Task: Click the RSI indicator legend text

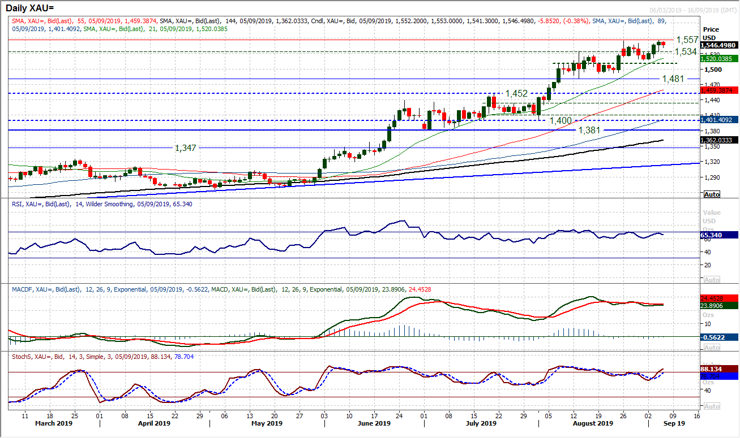Action: pos(101,203)
